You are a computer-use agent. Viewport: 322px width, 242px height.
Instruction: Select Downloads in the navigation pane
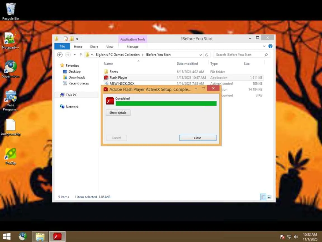(x=77, y=77)
